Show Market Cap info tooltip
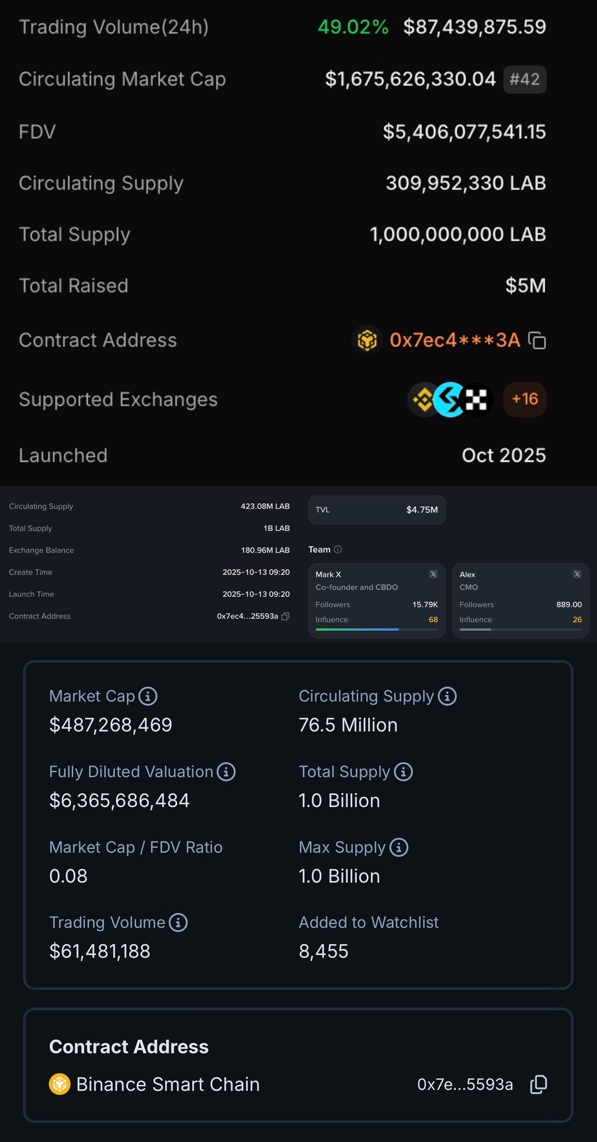The image size is (597, 1142). click(x=148, y=696)
